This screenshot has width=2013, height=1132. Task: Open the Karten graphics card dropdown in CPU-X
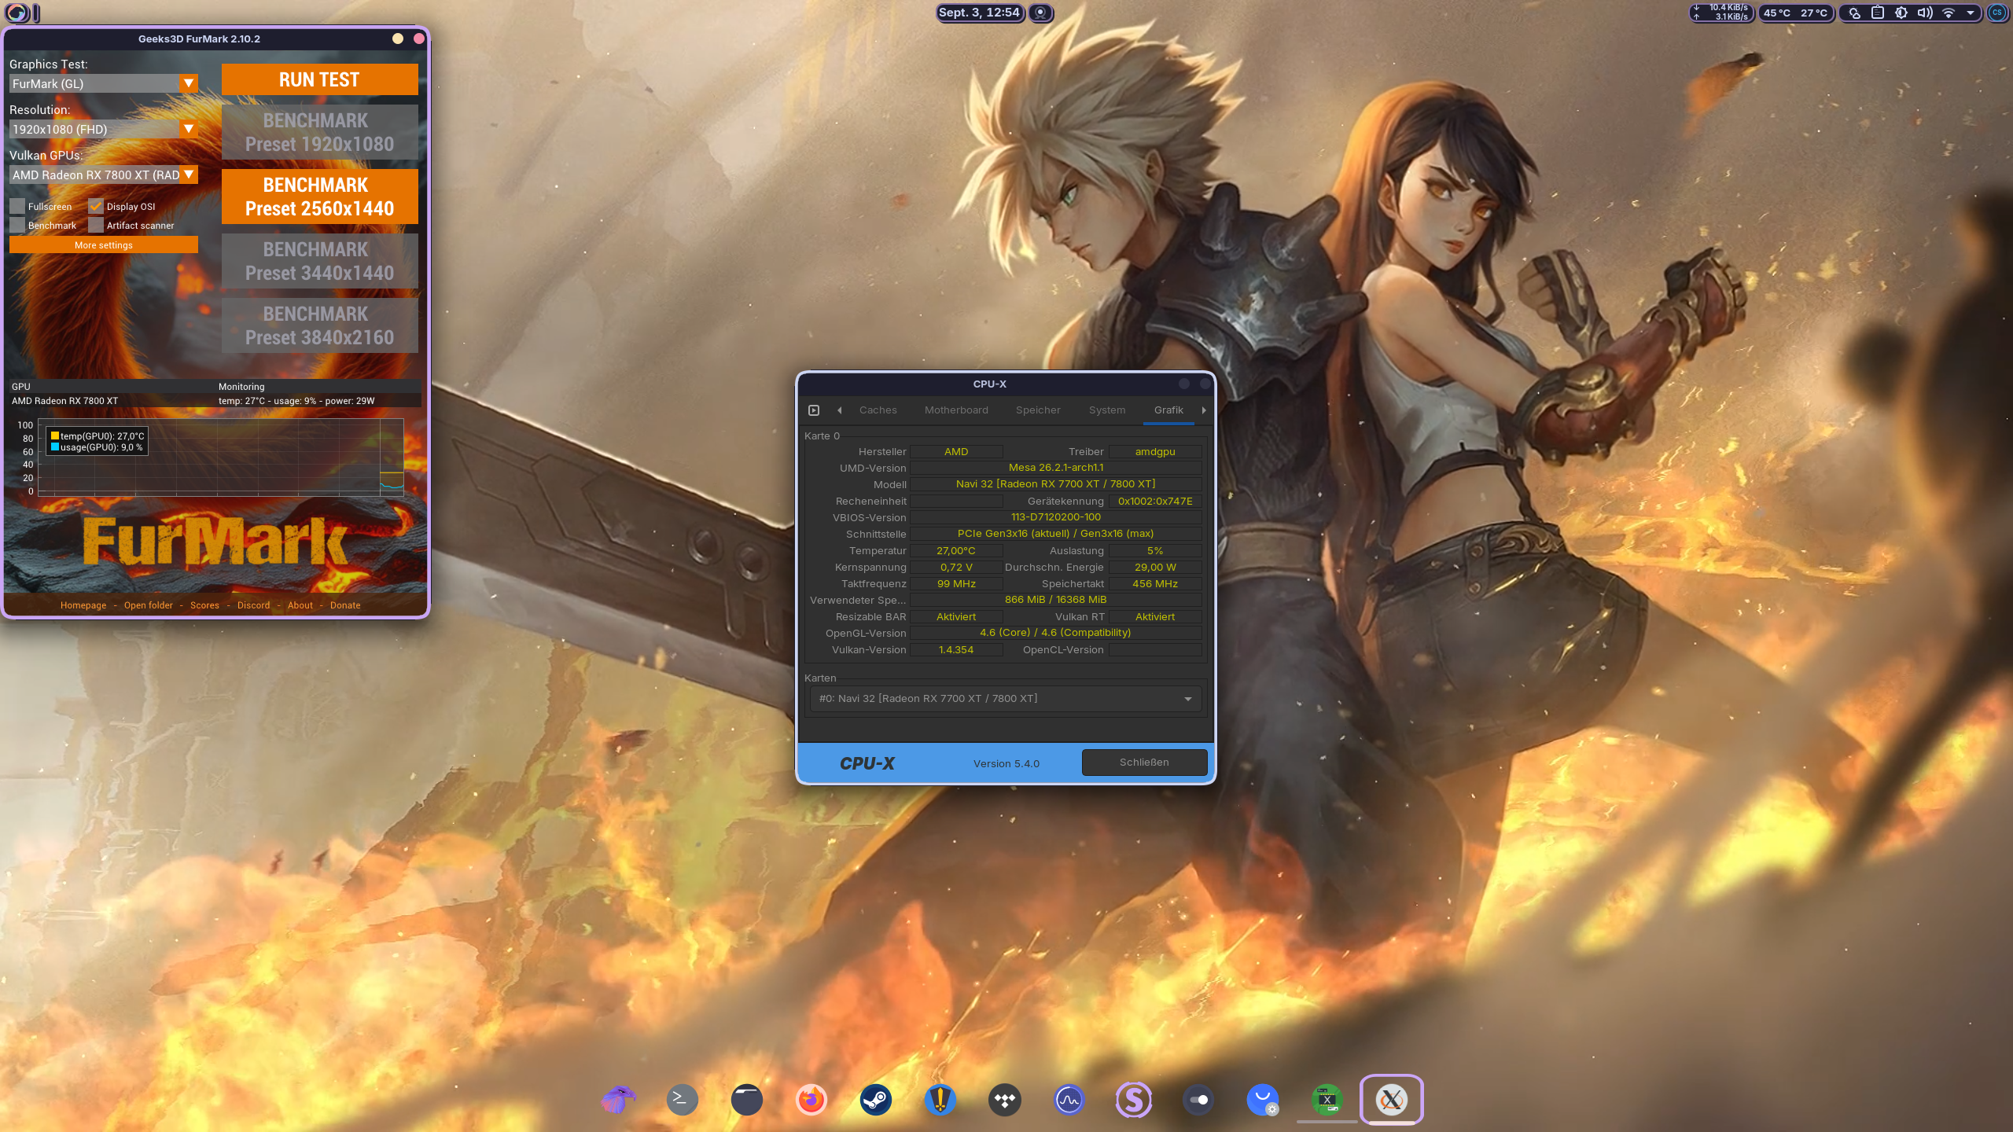click(1006, 699)
